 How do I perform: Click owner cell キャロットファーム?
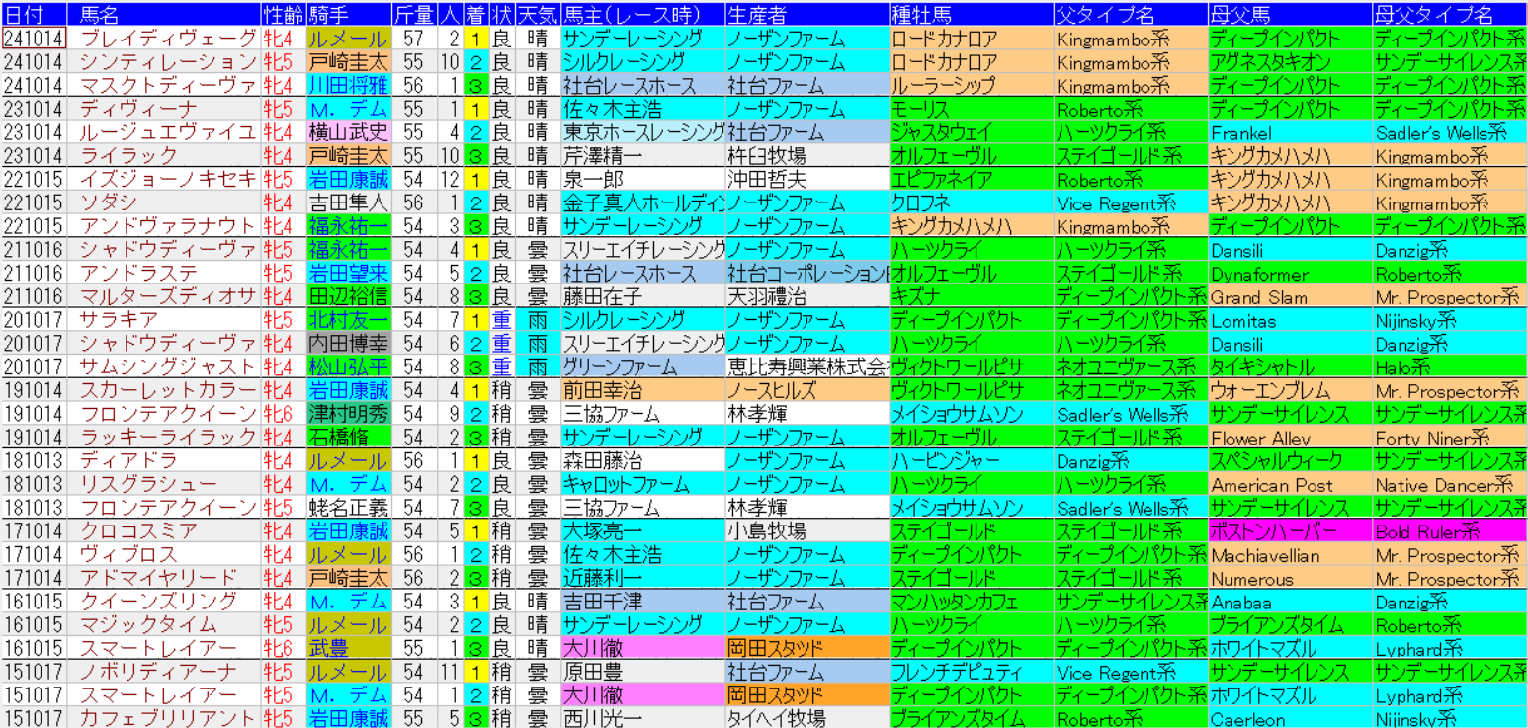click(x=642, y=485)
